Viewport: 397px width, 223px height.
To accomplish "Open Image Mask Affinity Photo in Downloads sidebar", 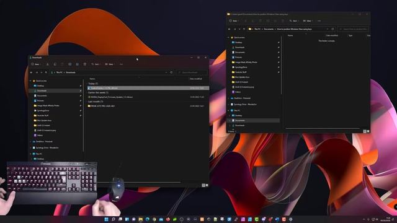I will (x=47, y=106).
